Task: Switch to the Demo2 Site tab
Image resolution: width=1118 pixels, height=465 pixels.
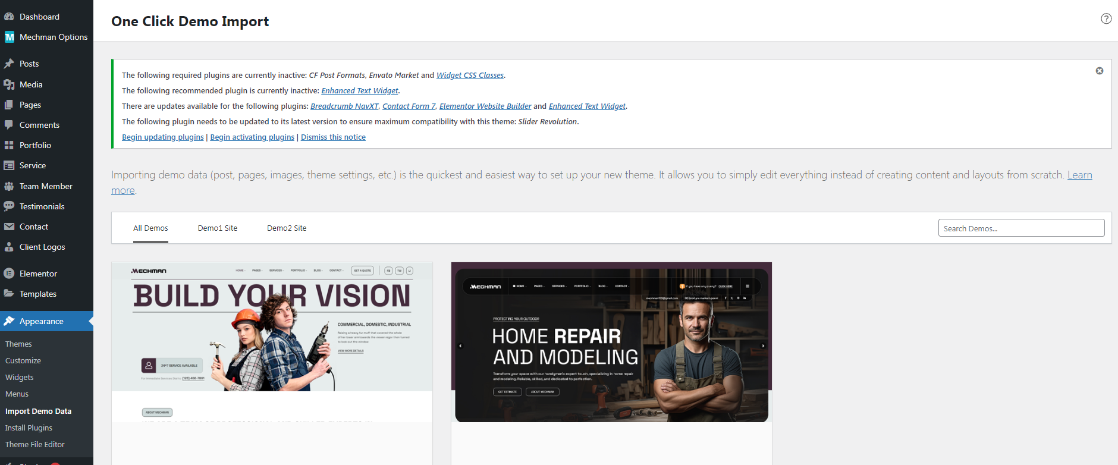Action: point(287,228)
